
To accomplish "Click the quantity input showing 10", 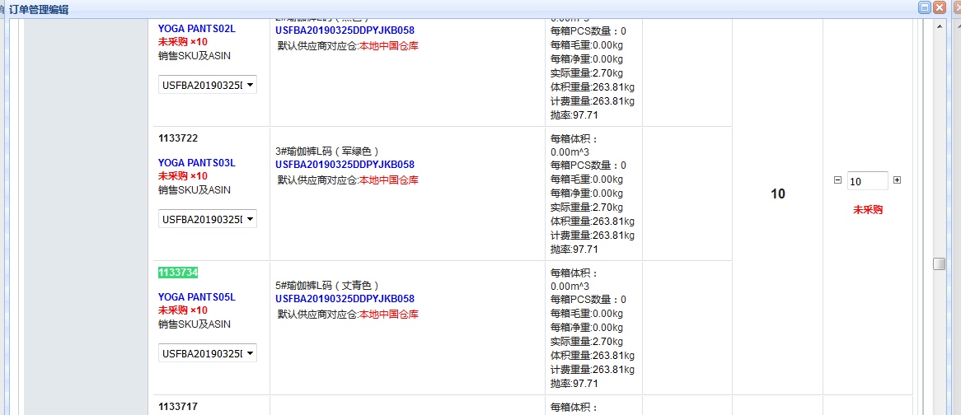I will tap(867, 181).
